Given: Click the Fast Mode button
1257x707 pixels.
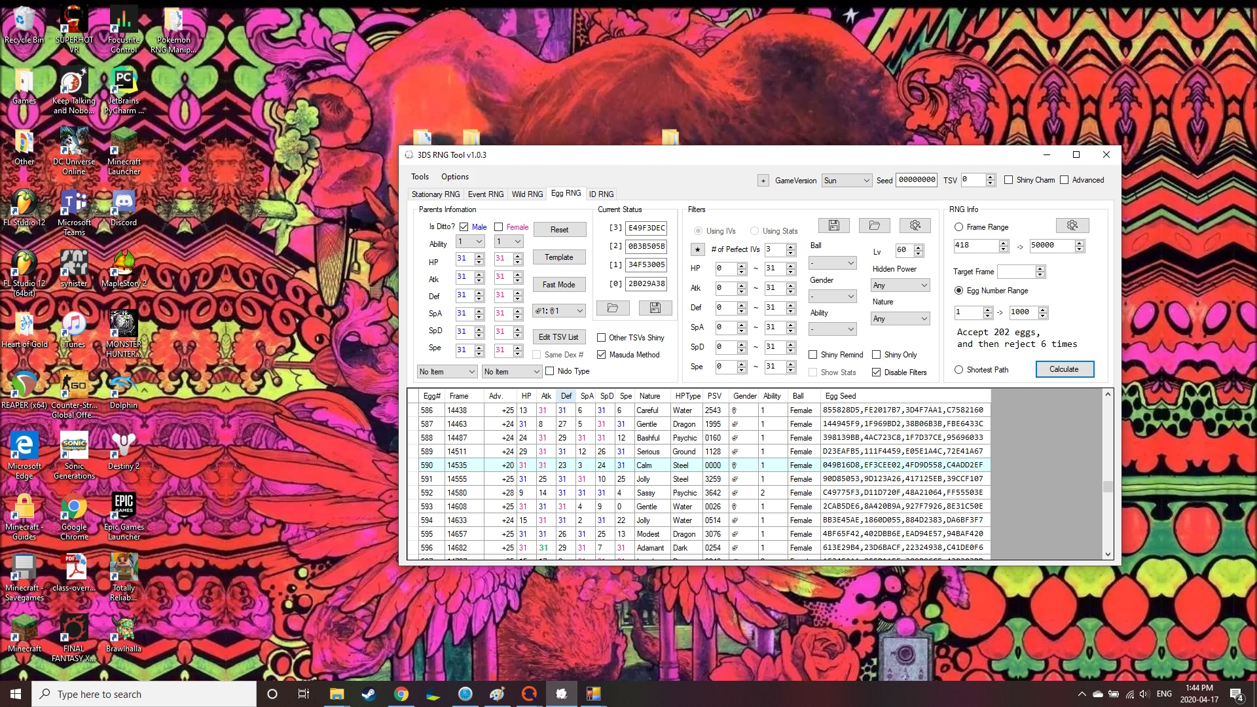Looking at the screenshot, I should pos(559,285).
